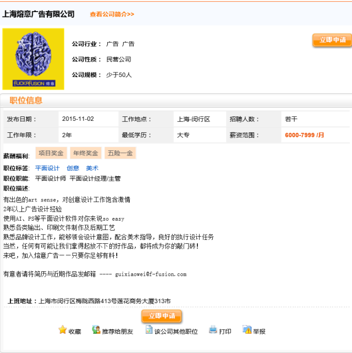Viewport: 352px width, 353px height.
Task: Click the 上班地址 office address line
Action: (89, 301)
